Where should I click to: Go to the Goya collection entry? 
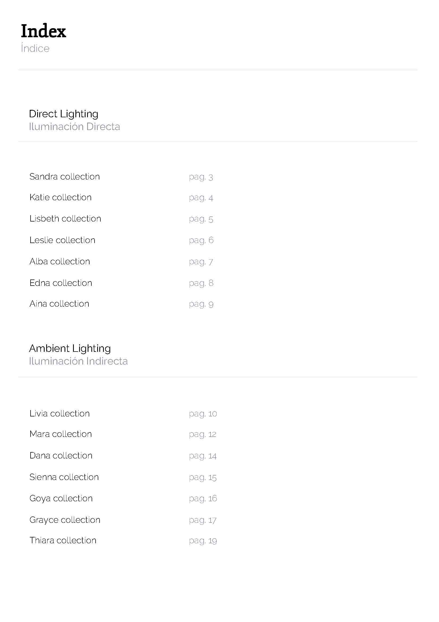pos(61,498)
